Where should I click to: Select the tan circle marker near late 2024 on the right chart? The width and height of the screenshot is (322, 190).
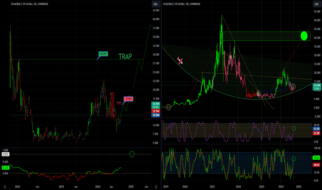coord(293,87)
